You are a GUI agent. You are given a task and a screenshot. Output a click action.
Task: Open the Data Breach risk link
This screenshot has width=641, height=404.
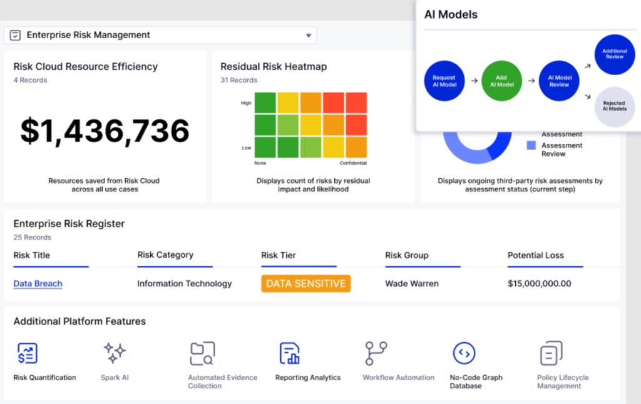tap(38, 283)
